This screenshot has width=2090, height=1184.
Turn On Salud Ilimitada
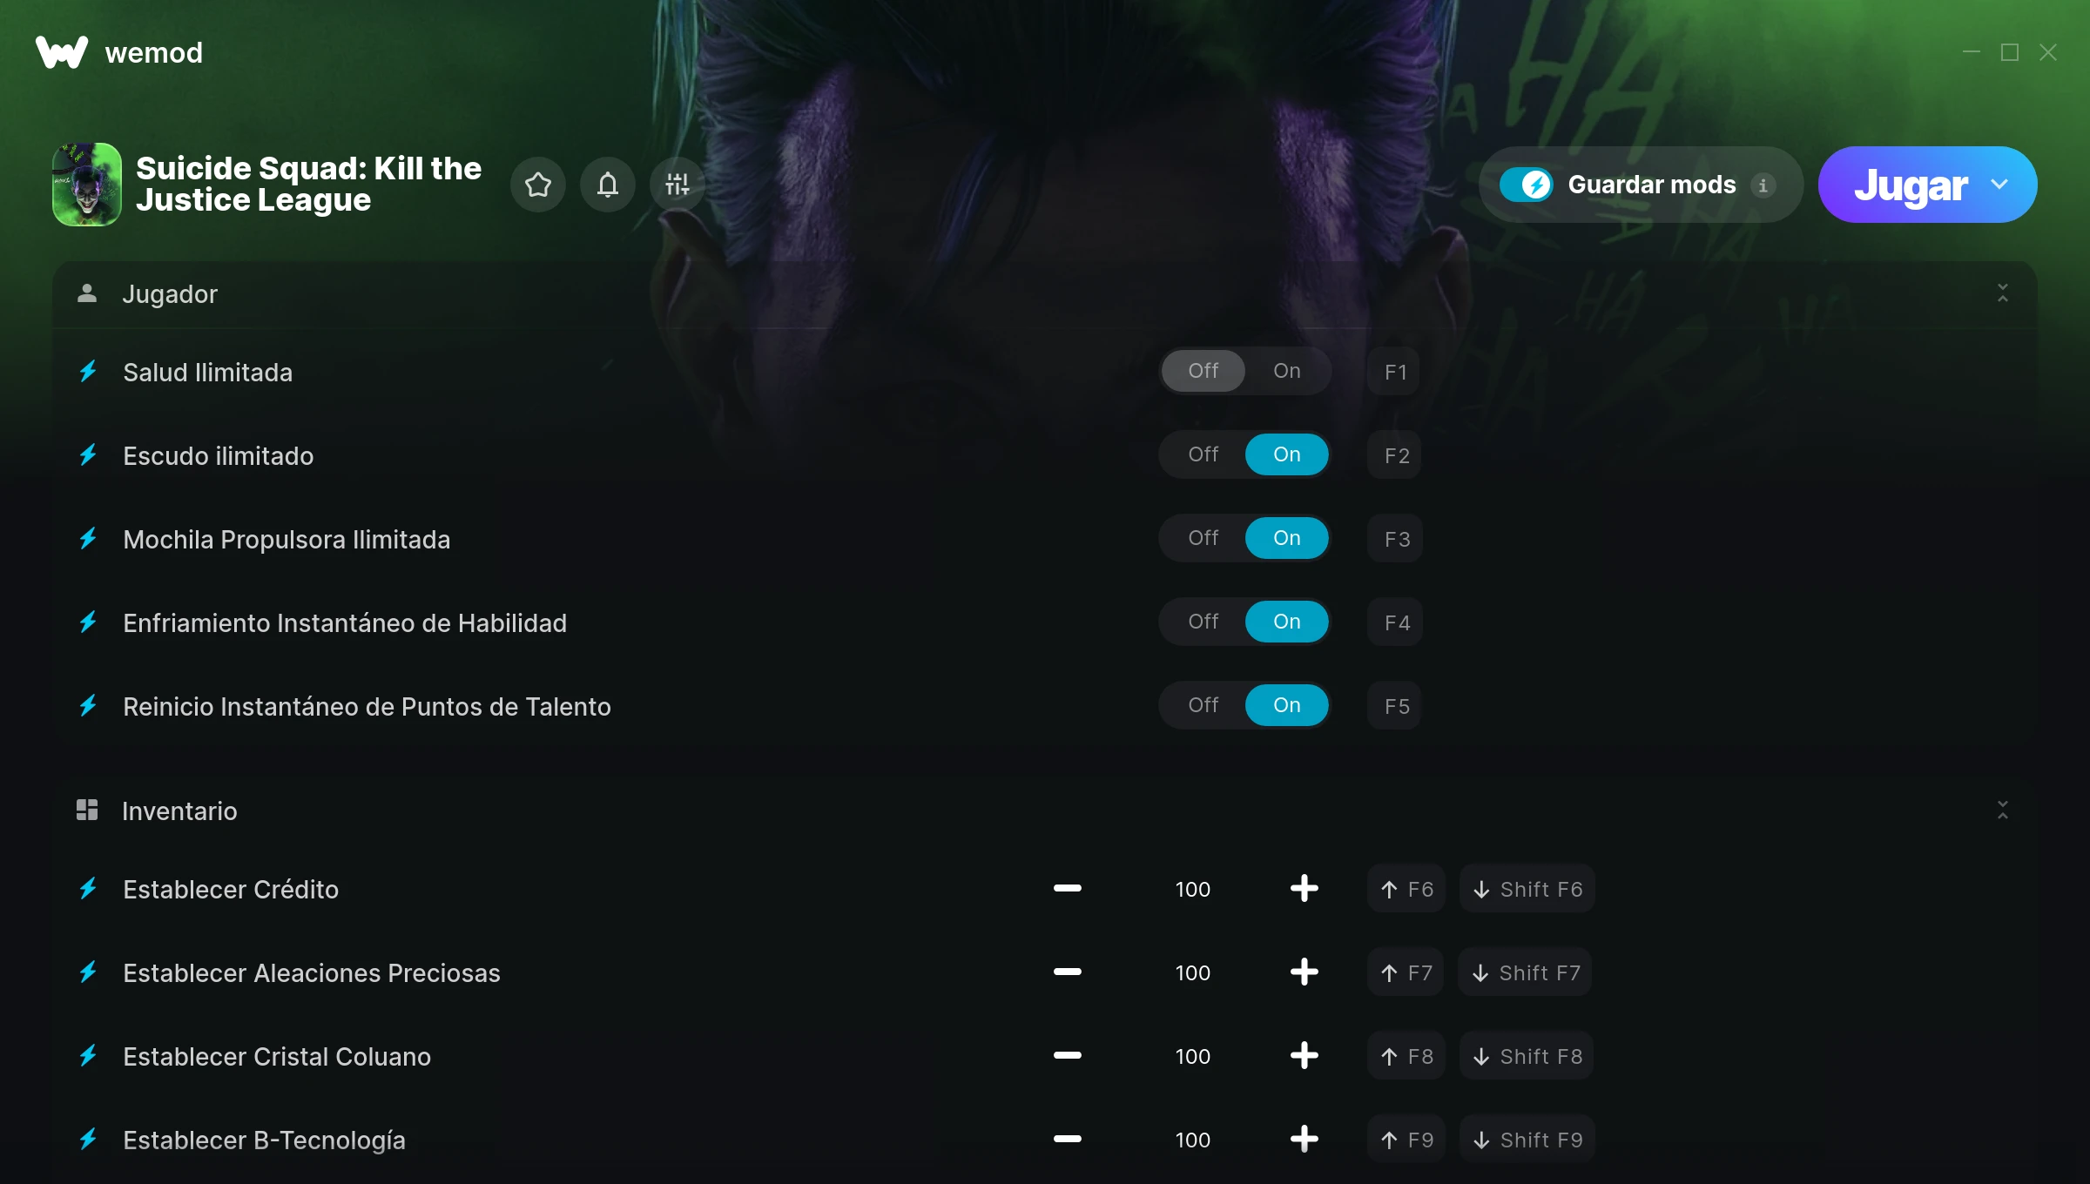pyautogui.click(x=1286, y=371)
